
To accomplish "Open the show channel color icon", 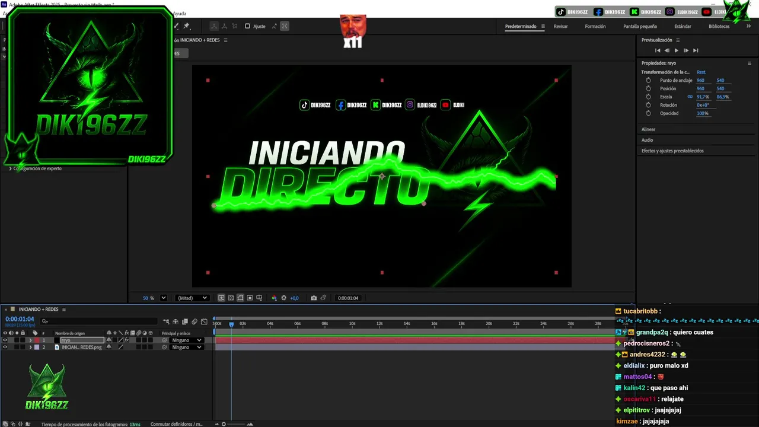I will click(274, 298).
